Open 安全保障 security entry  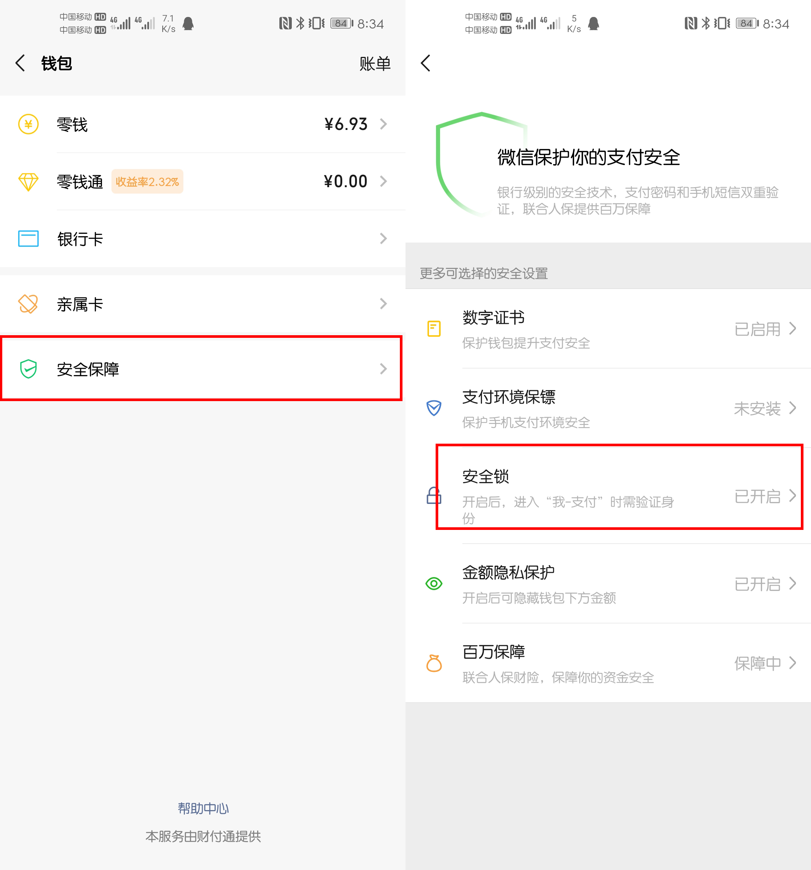tap(203, 369)
